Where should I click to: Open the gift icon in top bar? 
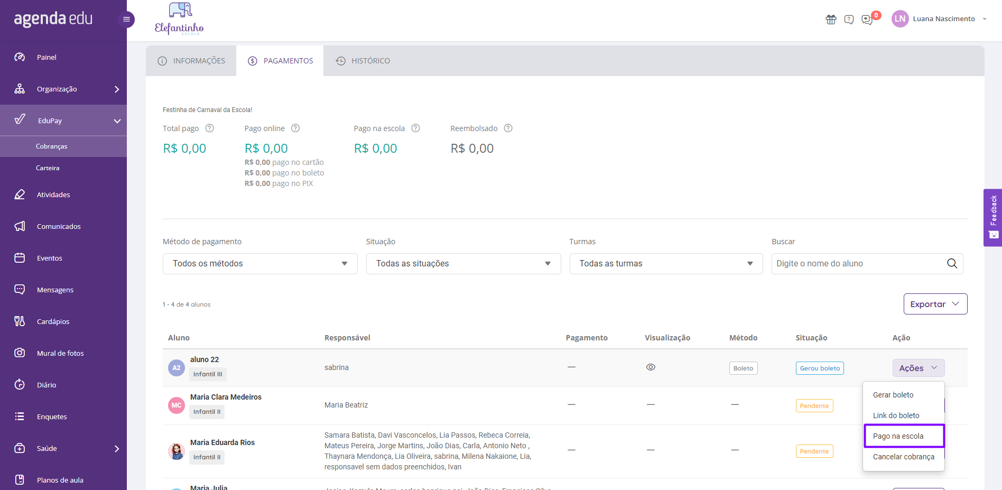[831, 20]
